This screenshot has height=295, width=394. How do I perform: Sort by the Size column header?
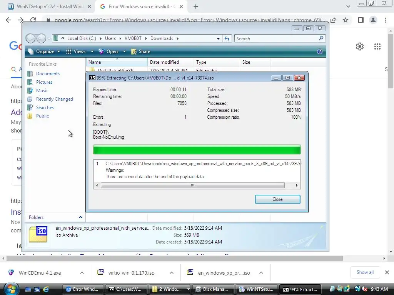255,62
